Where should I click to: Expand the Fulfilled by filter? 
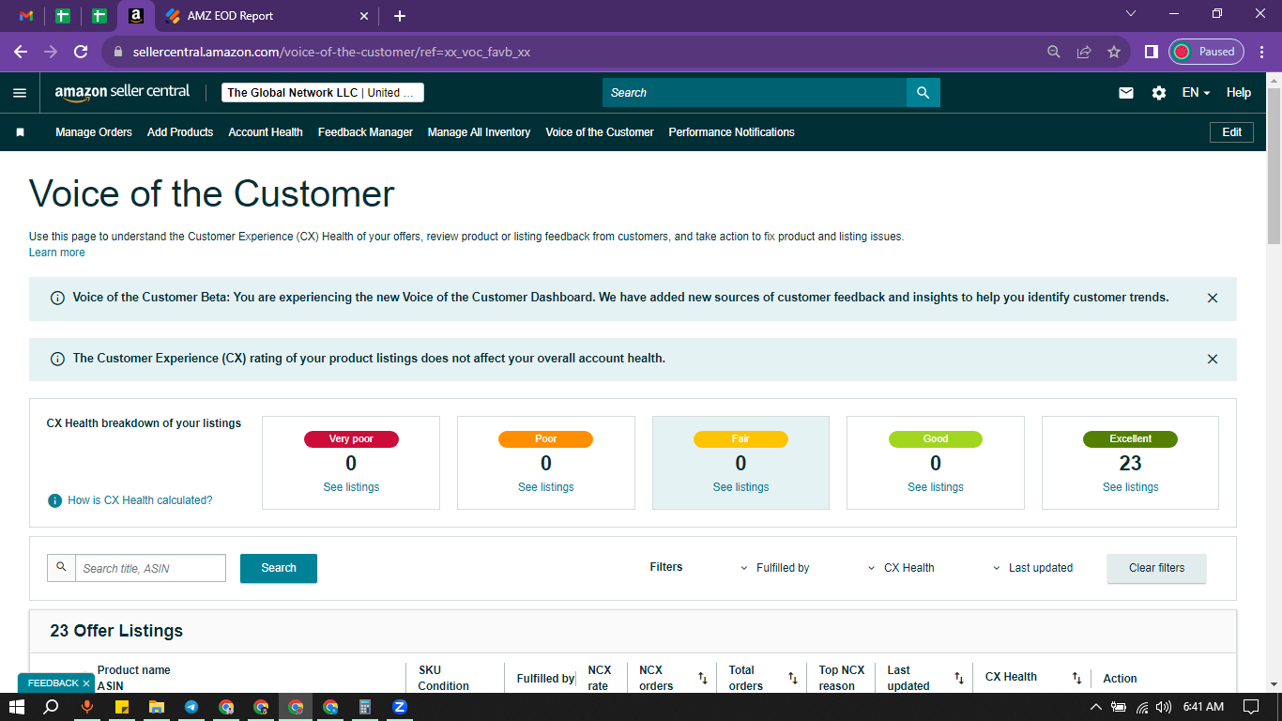pos(775,568)
